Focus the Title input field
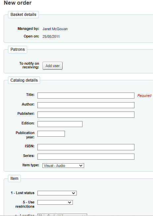This screenshot has height=216, width=153. pyautogui.click(x=86, y=96)
